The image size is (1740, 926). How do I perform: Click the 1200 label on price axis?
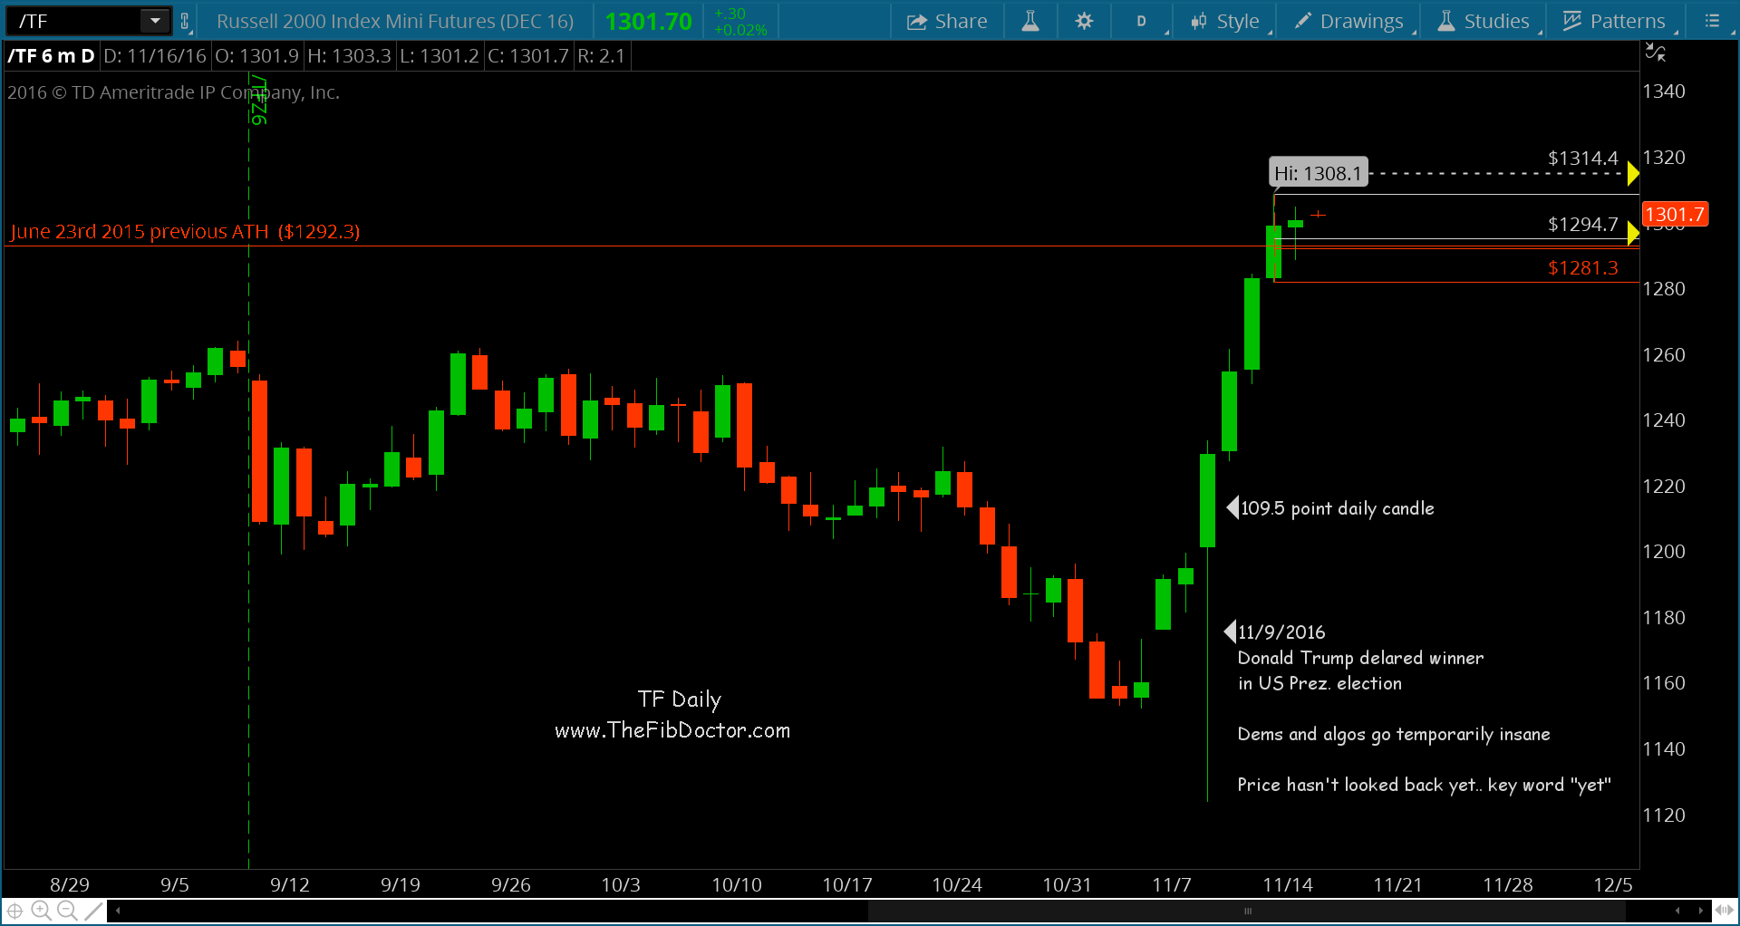coord(1664,552)
